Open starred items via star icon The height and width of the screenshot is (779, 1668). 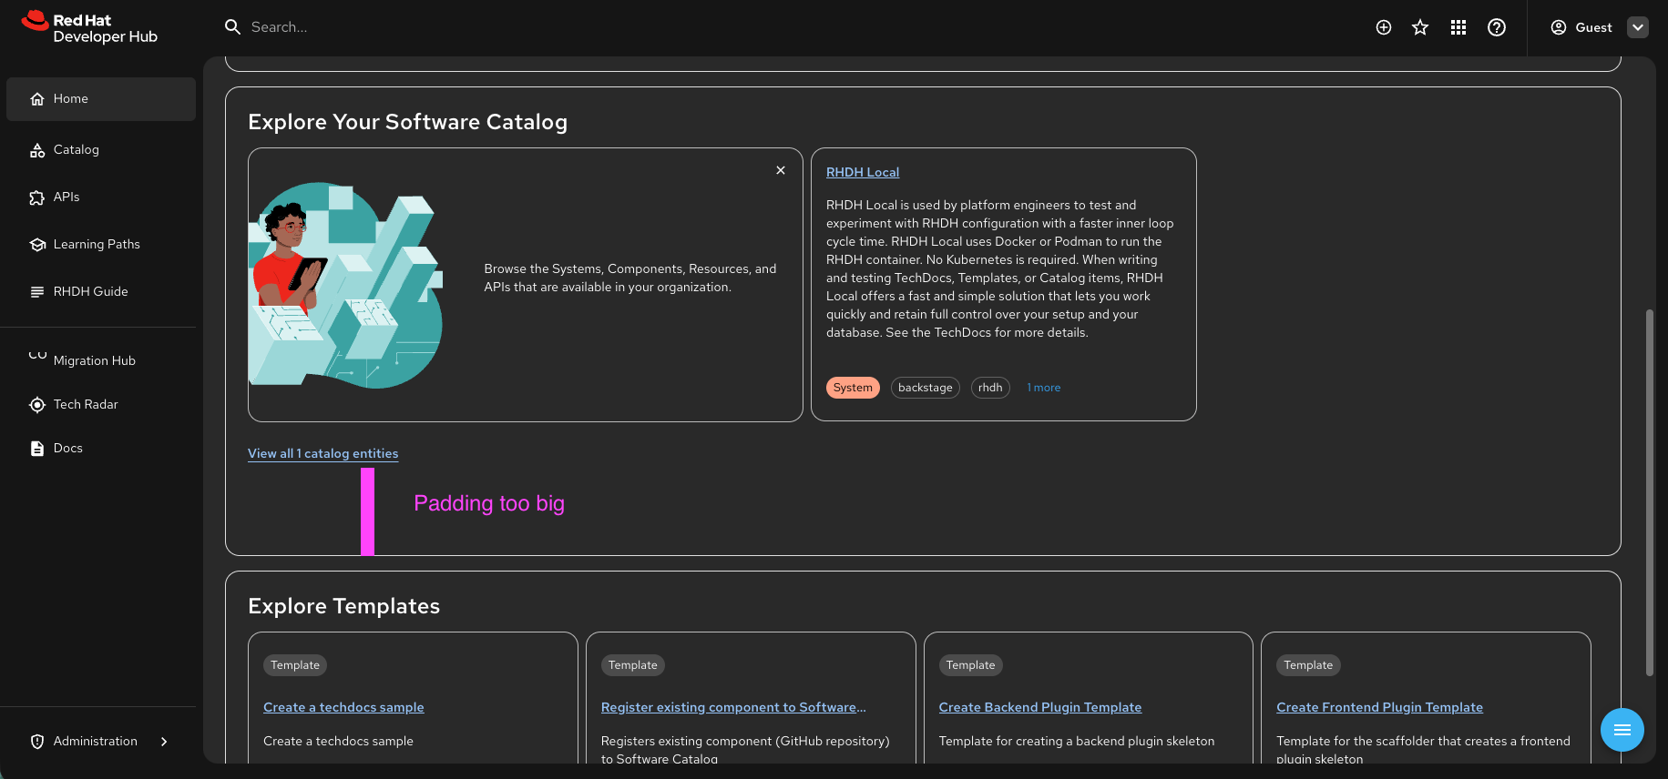pos(1420,27)
